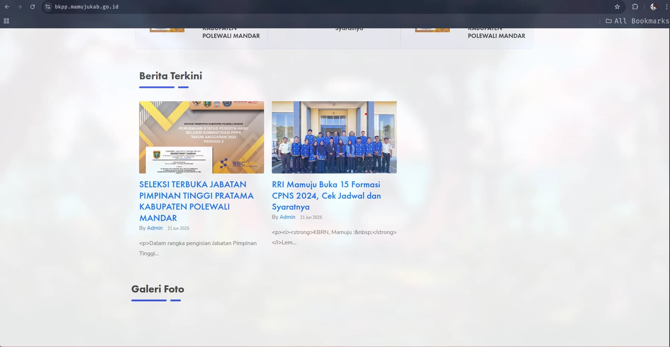This screenshot has height=347, width=670.
Task: Click the group photo thumbnail
Action: pyautogui.click(x=334, y=137)
